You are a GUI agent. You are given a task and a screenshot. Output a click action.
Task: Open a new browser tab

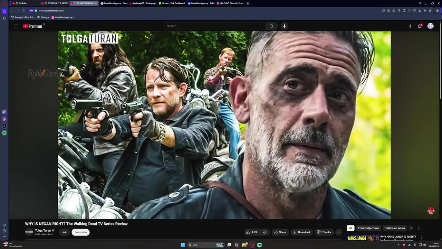pos(248,3)
